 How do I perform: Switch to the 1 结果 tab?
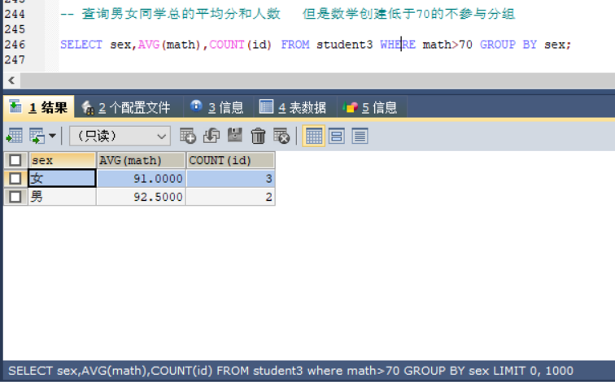[x=38, y=107]
